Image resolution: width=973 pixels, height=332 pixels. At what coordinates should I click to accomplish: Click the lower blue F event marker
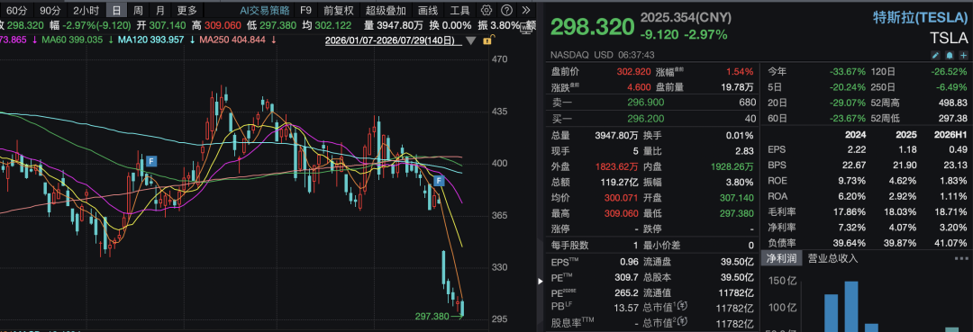(x=440, y=181)
